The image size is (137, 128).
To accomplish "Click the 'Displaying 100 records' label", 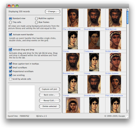I will click(x=19, y=12).
